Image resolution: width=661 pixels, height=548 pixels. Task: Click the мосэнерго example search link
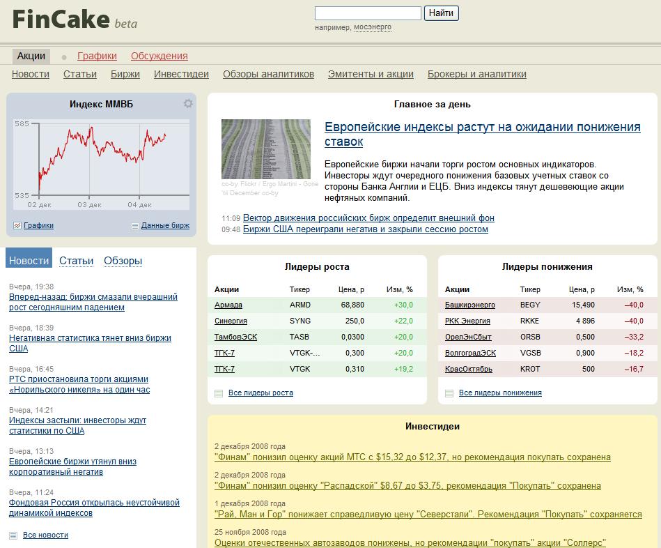(x=373, y=27)
